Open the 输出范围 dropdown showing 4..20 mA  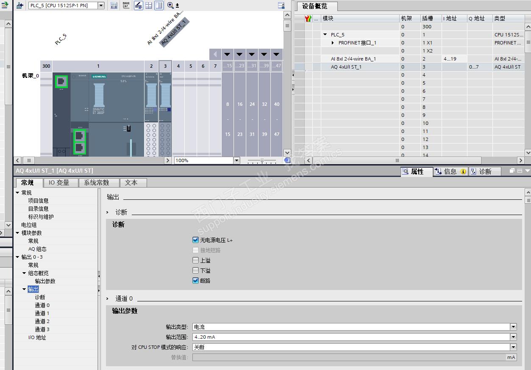click(513, 337)
